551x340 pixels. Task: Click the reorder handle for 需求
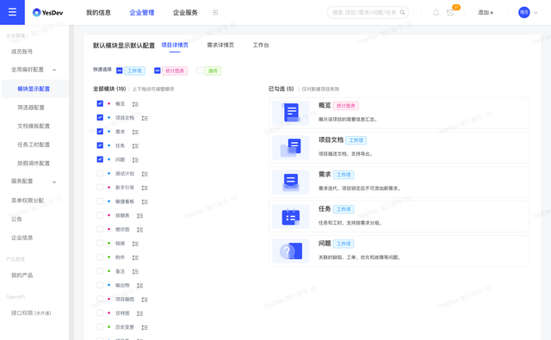(135, 132)
